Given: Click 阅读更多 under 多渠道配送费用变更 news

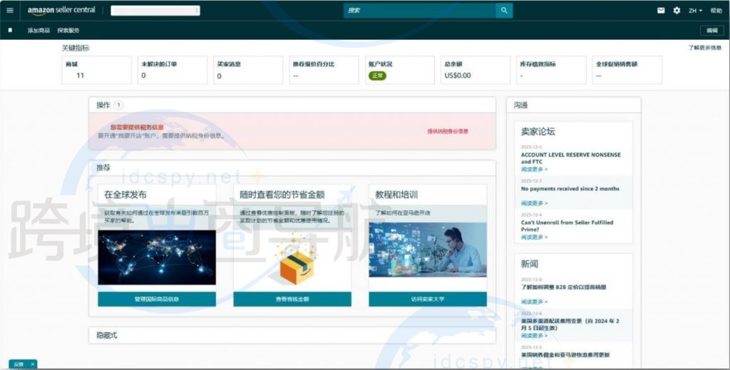Looking at the screenshot, I should (535, 336).
